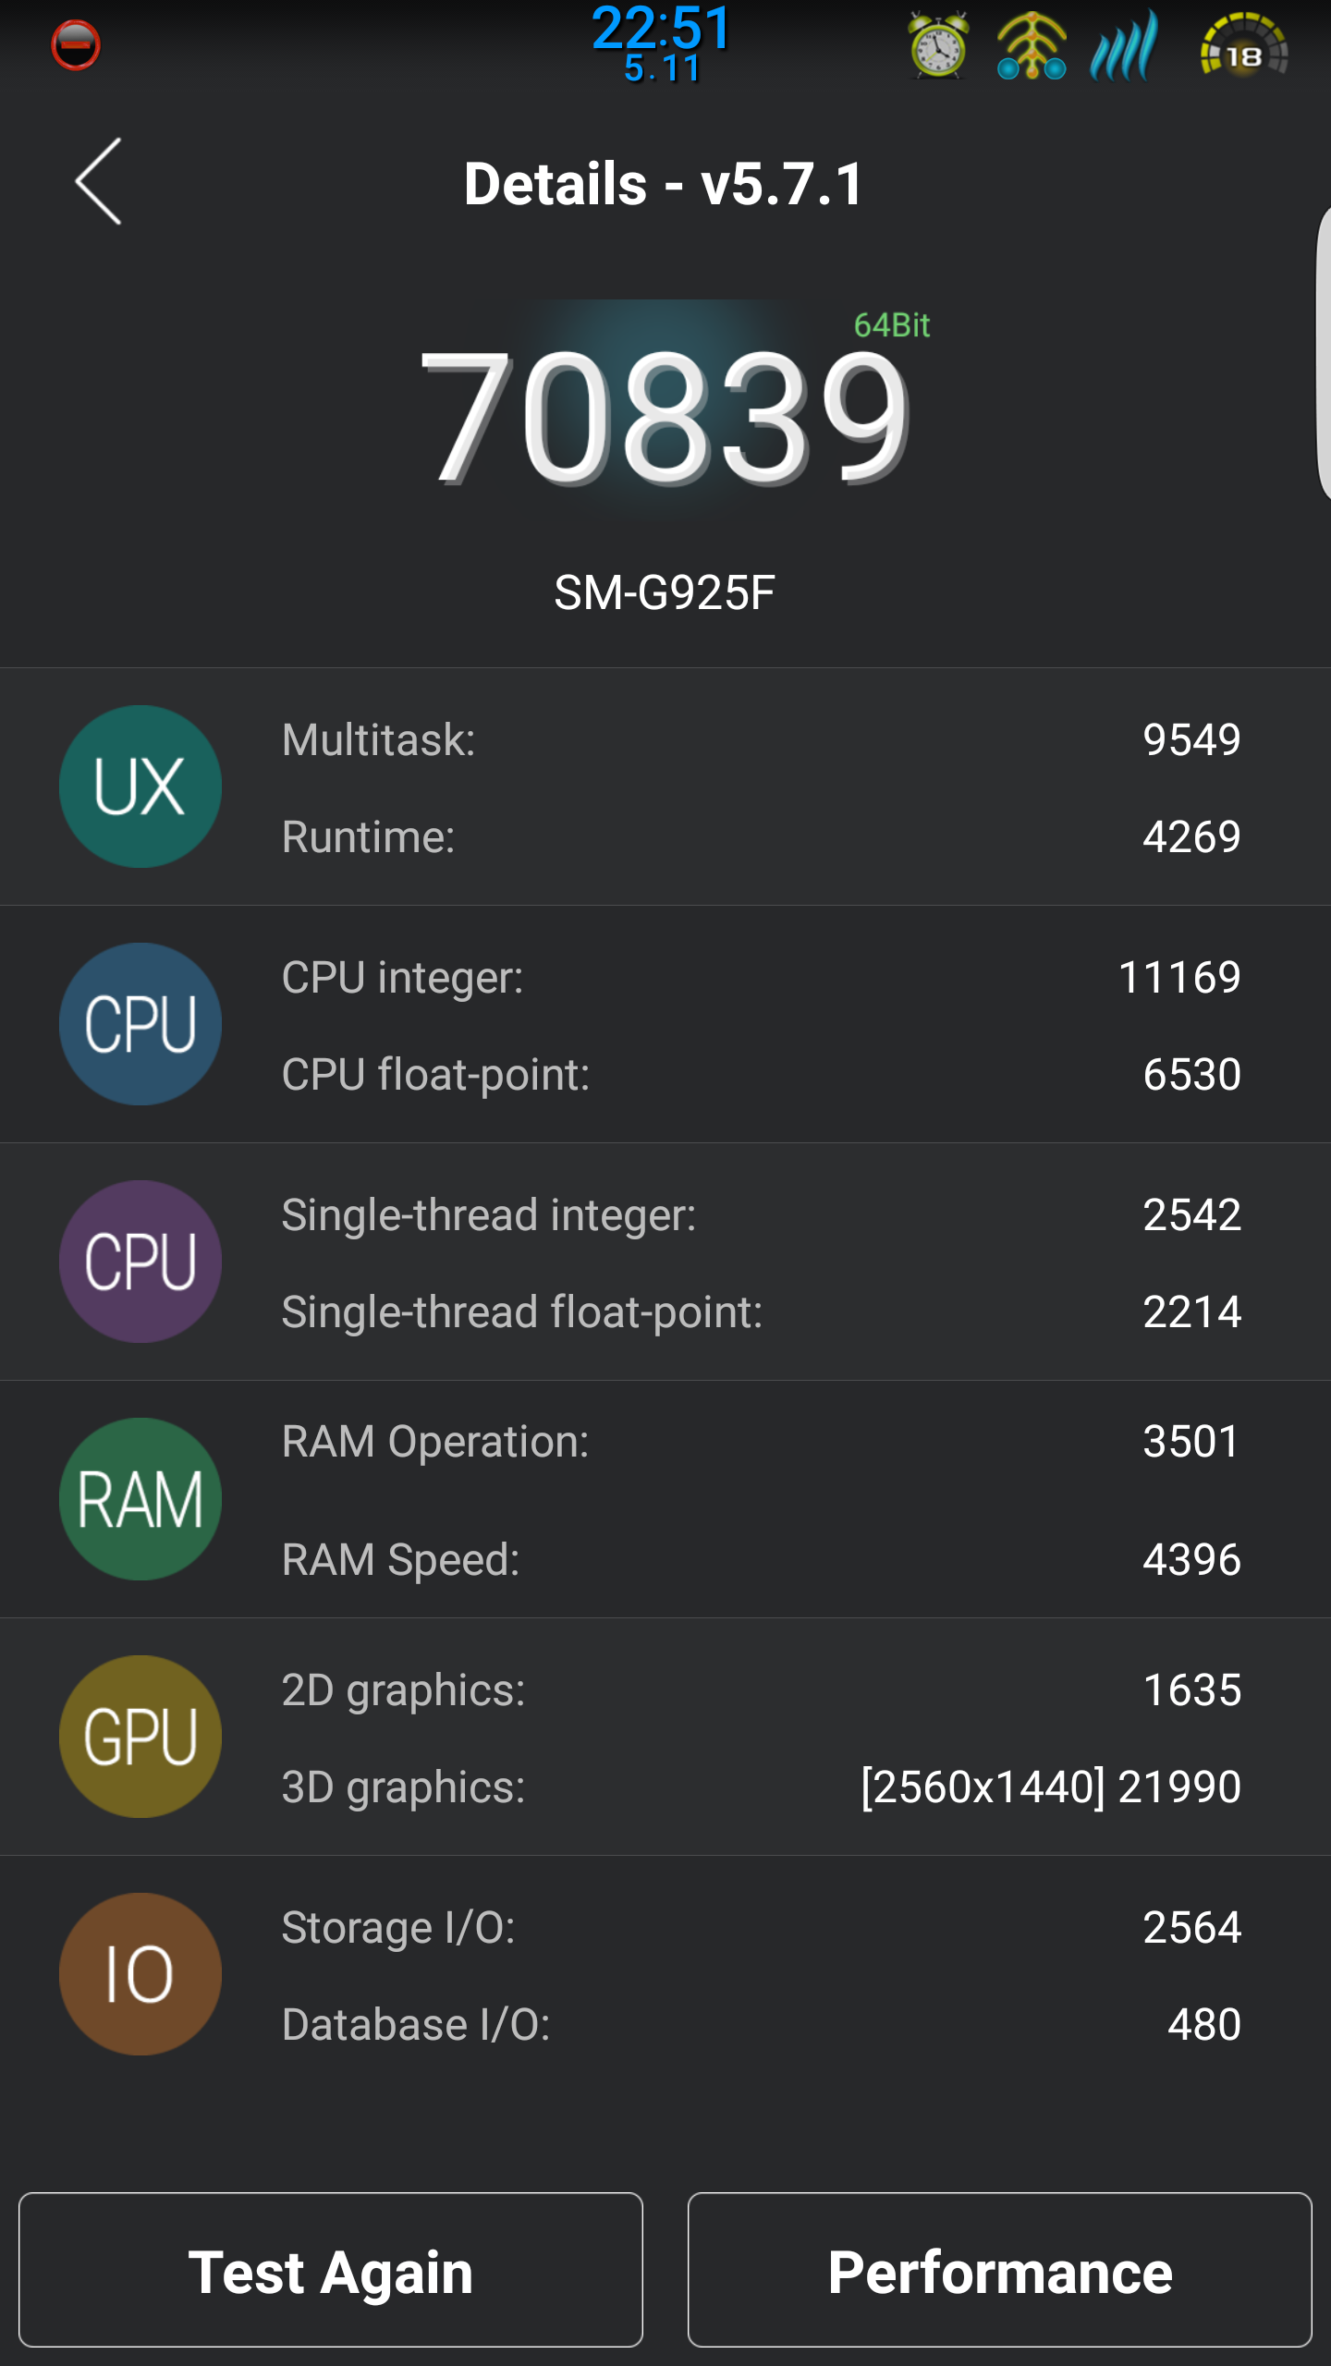This screenshot has height=2366, width=1331.
Task: Tap the status bar clock 22:51
Action: 662,28
